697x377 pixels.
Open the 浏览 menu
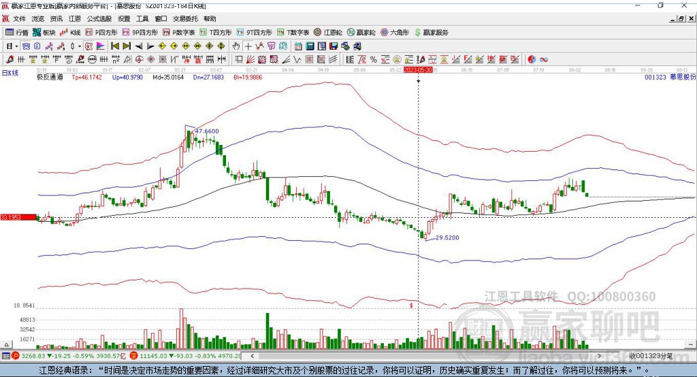click(38, 18)
